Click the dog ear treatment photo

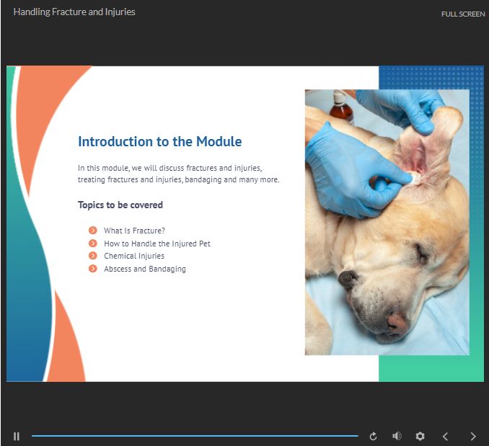387,222
